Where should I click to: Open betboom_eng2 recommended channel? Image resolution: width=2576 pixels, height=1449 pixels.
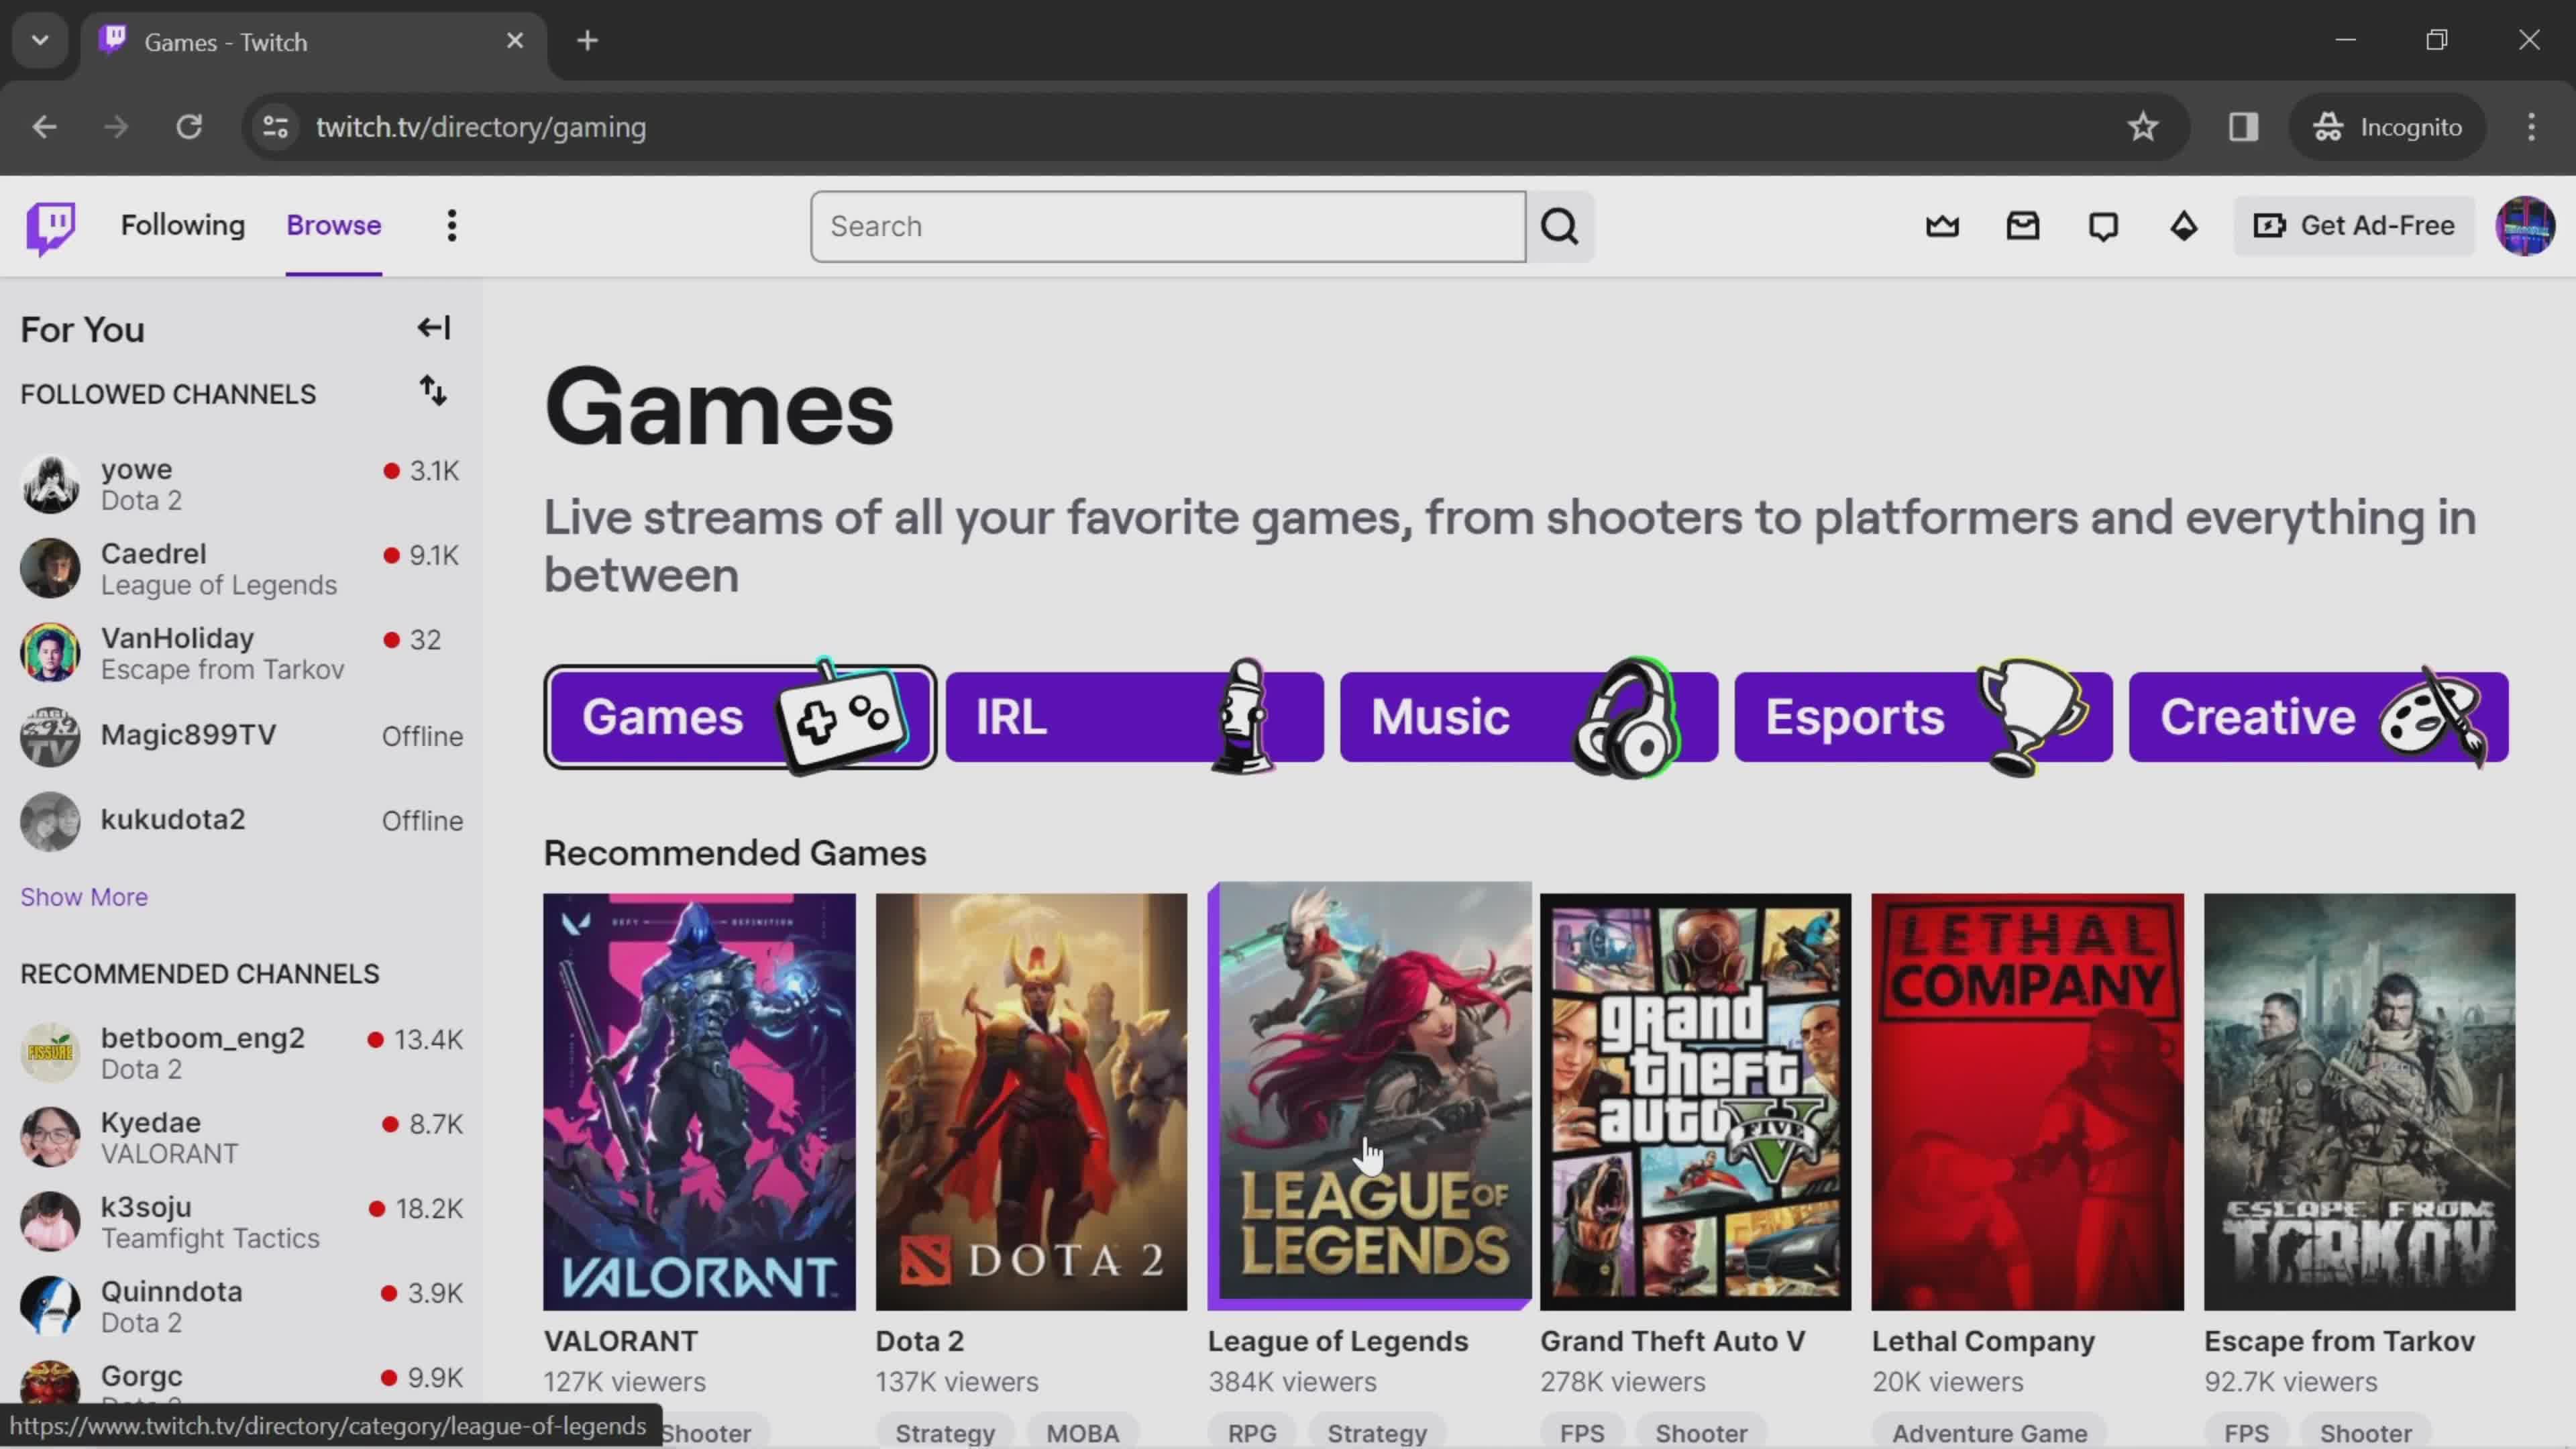(241, 1053)
